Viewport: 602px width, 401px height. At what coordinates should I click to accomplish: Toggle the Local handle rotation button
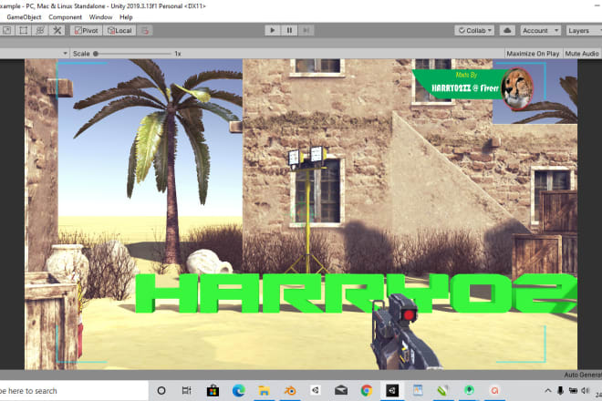pos(119,30)
